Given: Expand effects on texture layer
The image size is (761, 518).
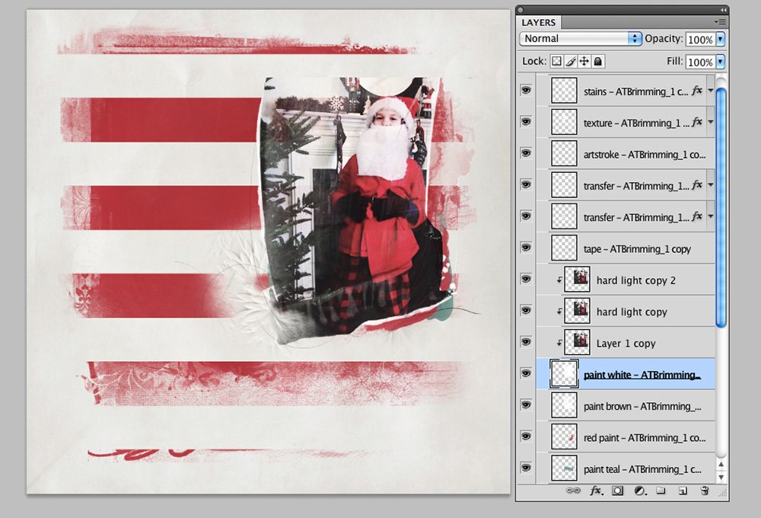Looking at the screenshot, I should click(711, 122).
